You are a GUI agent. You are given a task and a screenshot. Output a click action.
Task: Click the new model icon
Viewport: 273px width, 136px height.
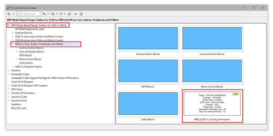point(53,14)
